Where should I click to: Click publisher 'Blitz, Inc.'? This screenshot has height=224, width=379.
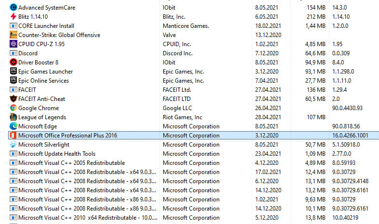(174, 17)
